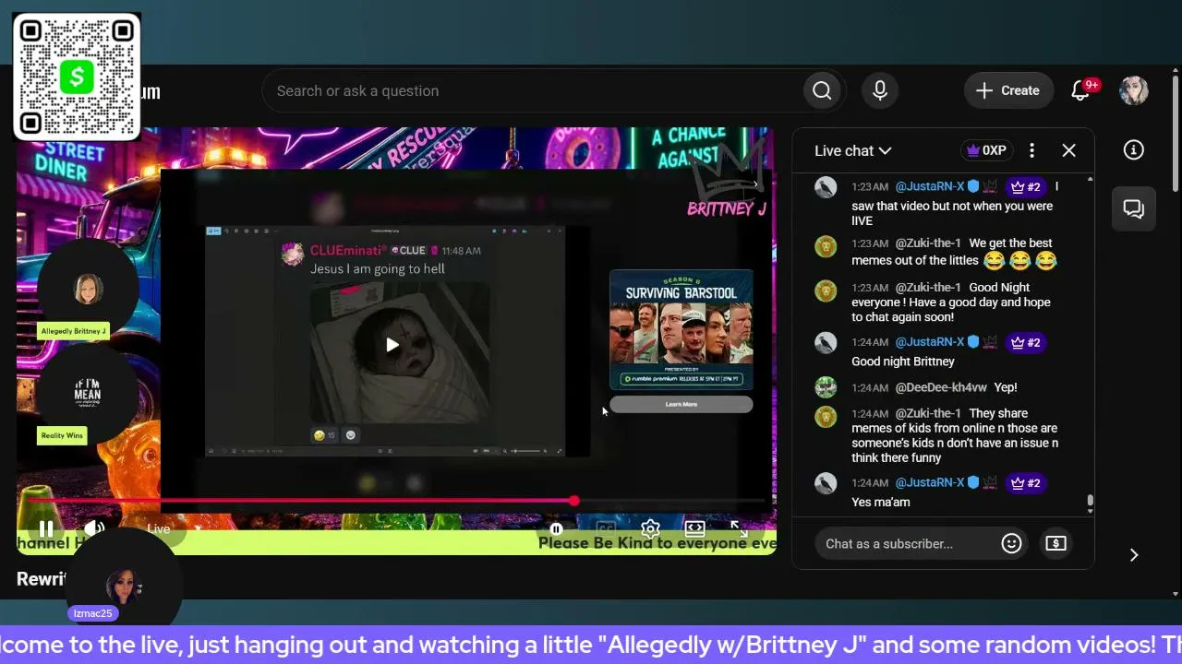
Task: Open the notifications bell
Action: click(1080, 90)
